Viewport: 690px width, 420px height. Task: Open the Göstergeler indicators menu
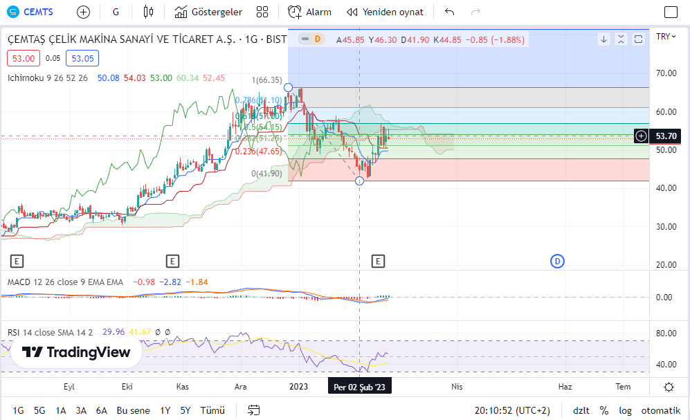pyautogui.click(x=208, y=12)
